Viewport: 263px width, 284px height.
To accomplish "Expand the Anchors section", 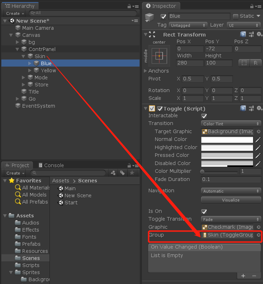I will (145, 71).
